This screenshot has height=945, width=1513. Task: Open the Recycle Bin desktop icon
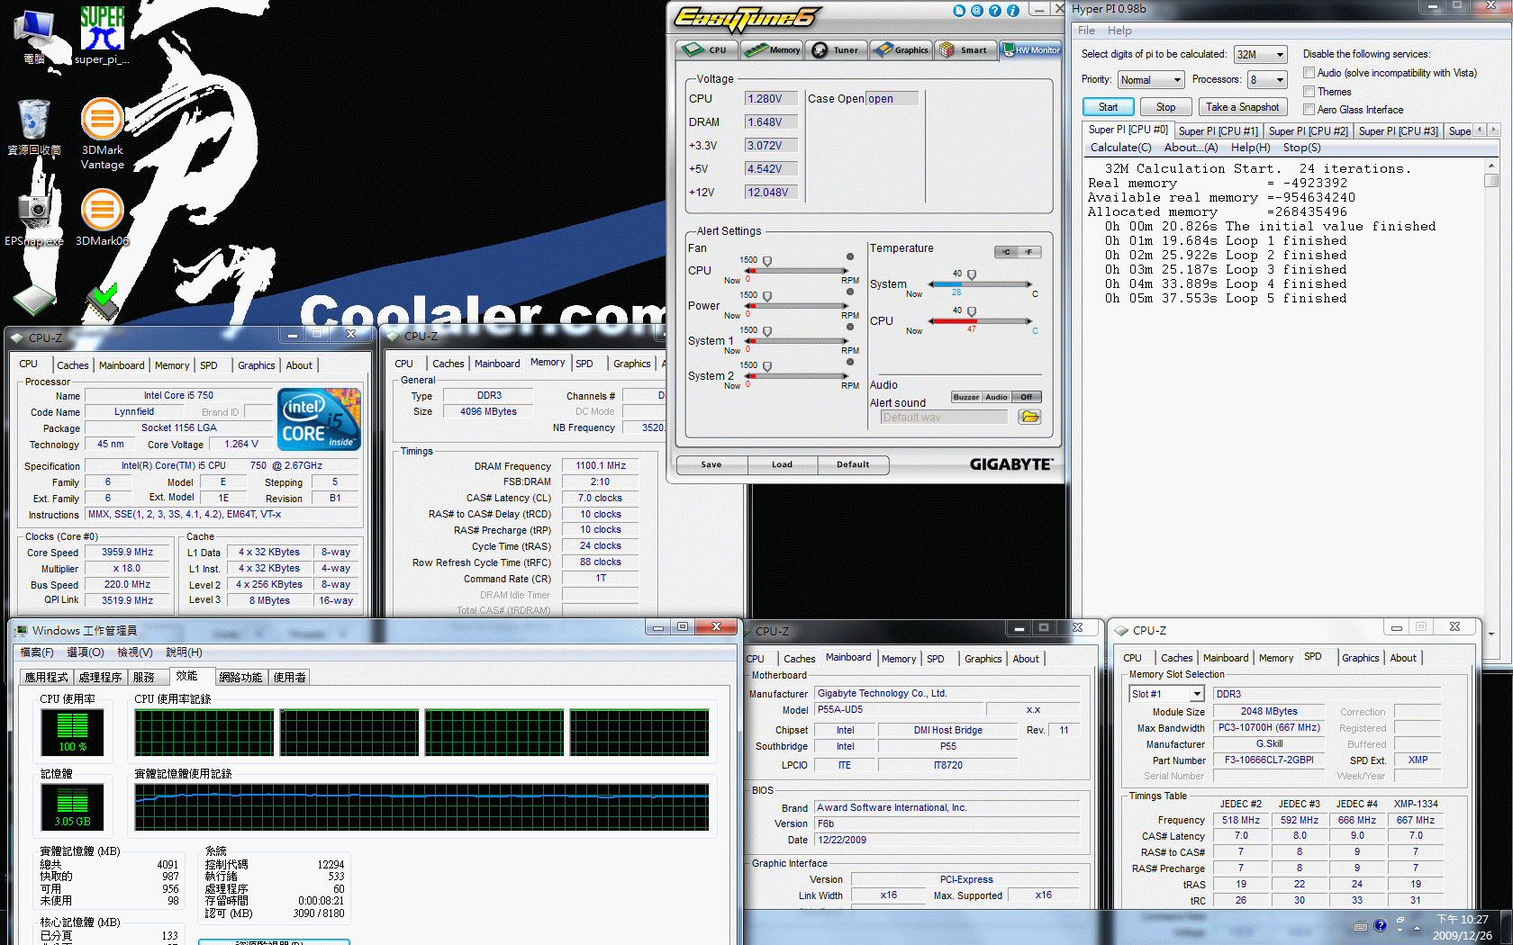(x=34, y=127)
